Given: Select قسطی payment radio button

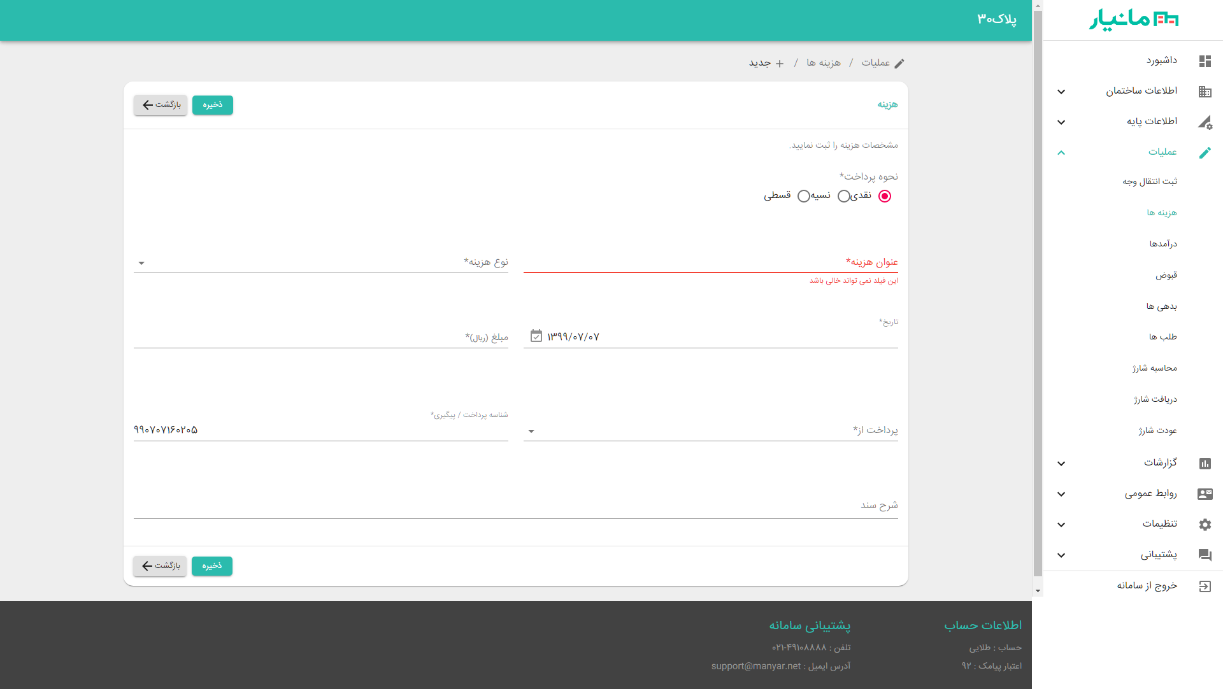Looking at the screenshot, I should click(x=804, y=196).
